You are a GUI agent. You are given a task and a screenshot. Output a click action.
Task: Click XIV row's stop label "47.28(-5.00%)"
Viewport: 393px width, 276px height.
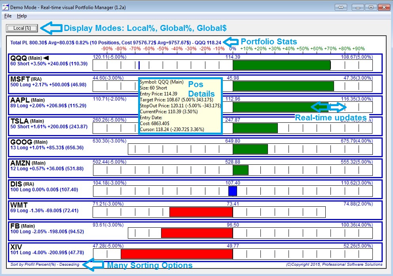(x=108, y=246)
